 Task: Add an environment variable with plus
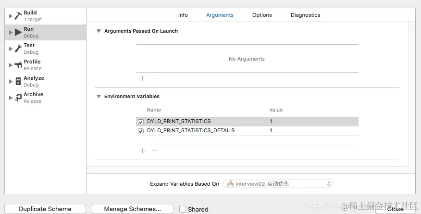(x=142, y=151)
